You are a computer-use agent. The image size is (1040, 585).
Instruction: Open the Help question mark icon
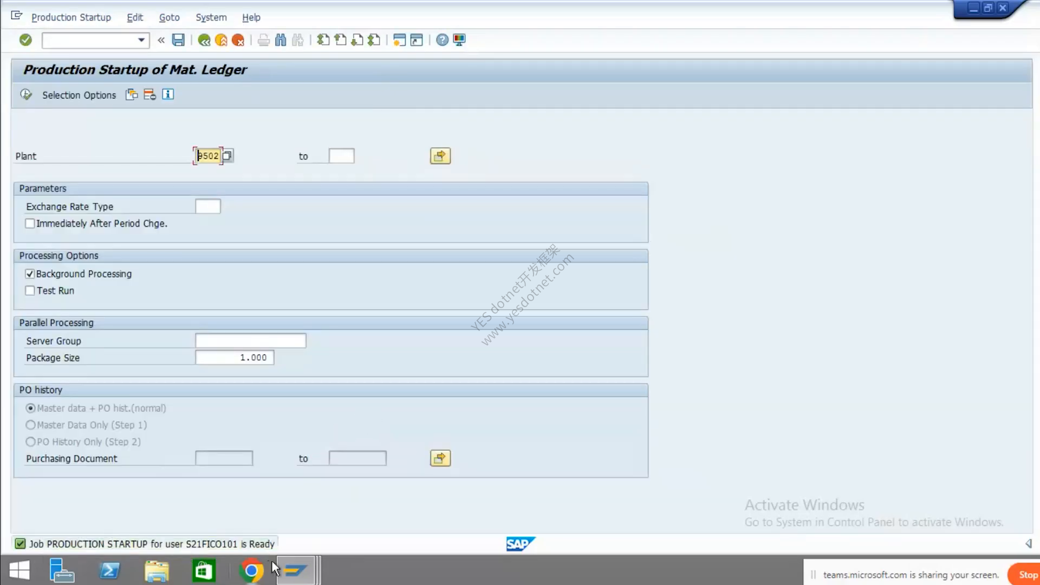(x=442, y=40)
